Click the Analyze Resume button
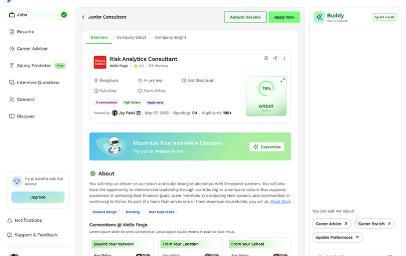This screenshot has width=406, height=256. 245,17
